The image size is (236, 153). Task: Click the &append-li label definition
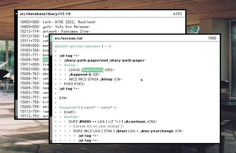70,107
